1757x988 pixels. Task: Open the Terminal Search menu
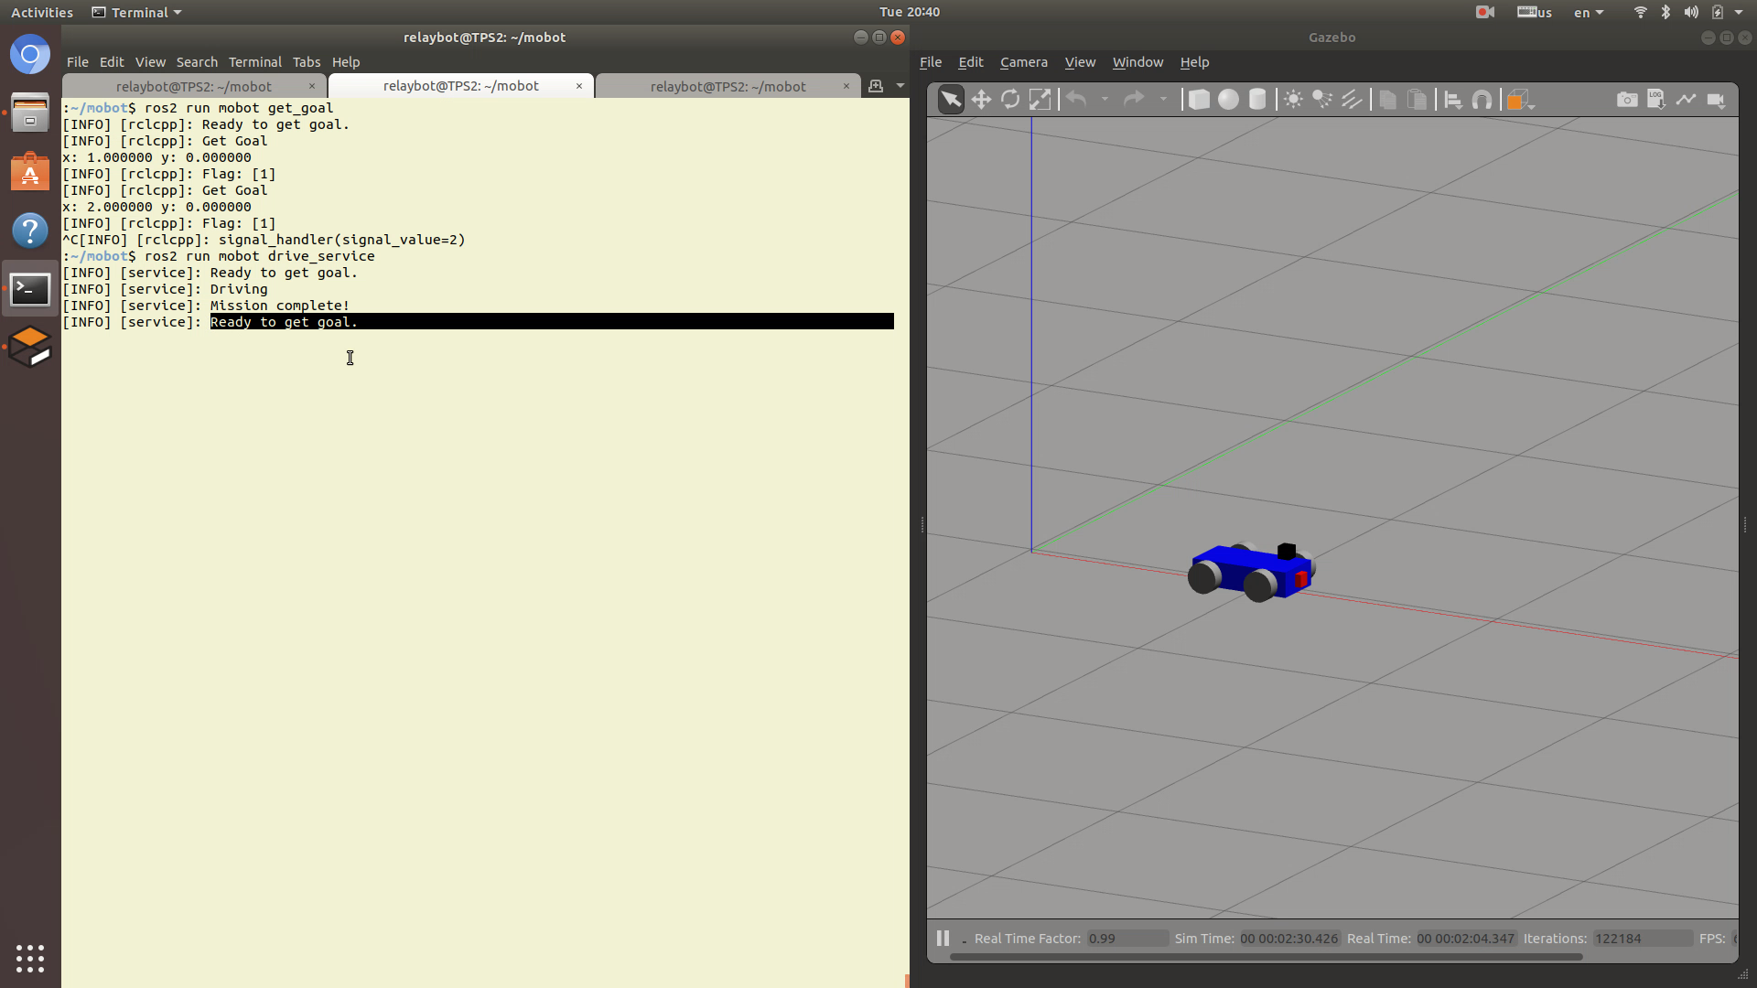[x=197, y=62]
